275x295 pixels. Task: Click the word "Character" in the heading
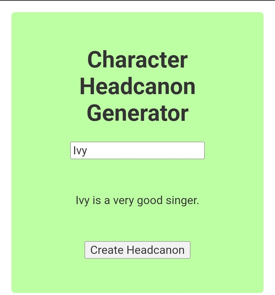click(x=137, y=60)
